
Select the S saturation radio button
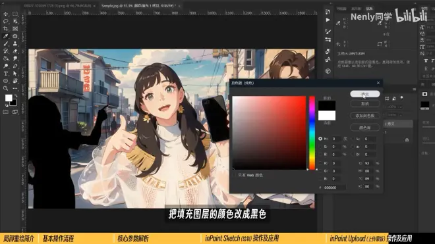click(320, 147)
